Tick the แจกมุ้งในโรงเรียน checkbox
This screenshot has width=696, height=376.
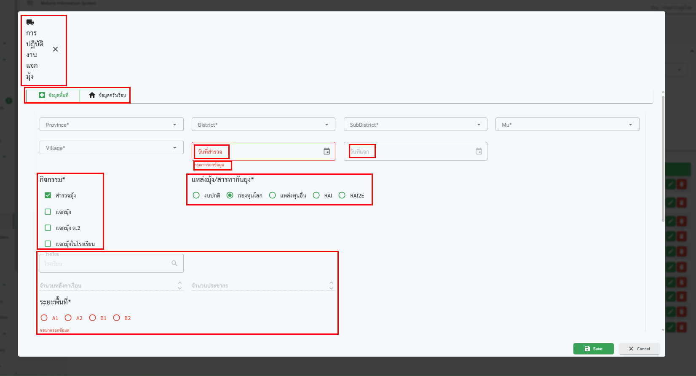pyautogui.click(x=48, y=244)
